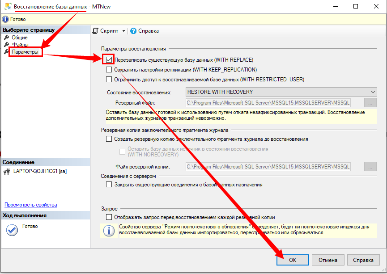Click the blue info icon near Готово
Screen dimensions: 387x274
click(x=5, y=19)
